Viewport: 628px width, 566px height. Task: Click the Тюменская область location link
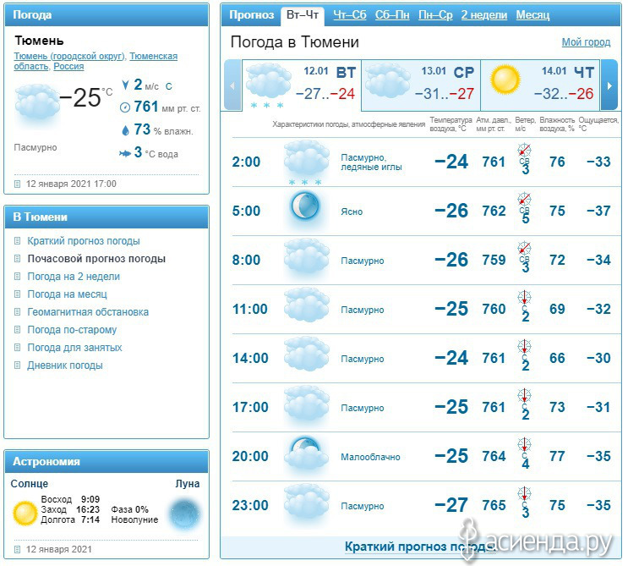pos(96,61)
